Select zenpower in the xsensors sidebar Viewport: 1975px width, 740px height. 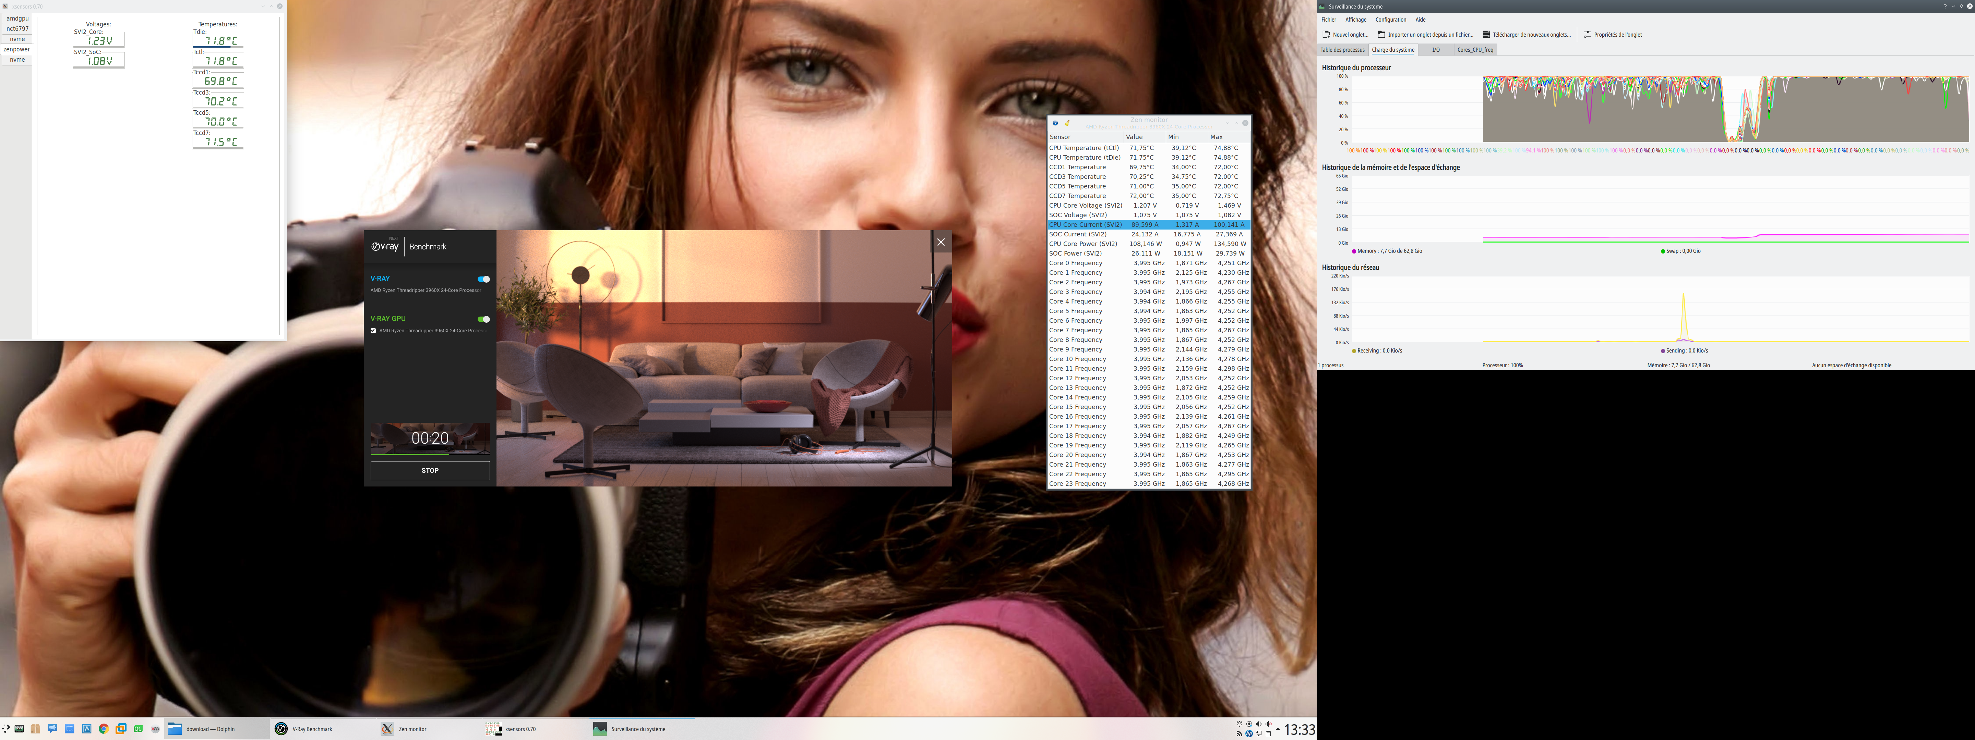pos(17,49)
